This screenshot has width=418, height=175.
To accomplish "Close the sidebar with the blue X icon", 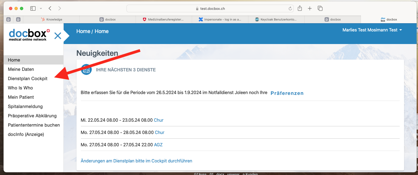I will tap(58, 36).
